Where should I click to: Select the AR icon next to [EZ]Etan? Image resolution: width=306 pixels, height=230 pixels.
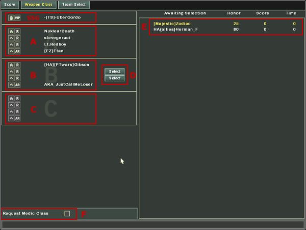click(17, 51)
